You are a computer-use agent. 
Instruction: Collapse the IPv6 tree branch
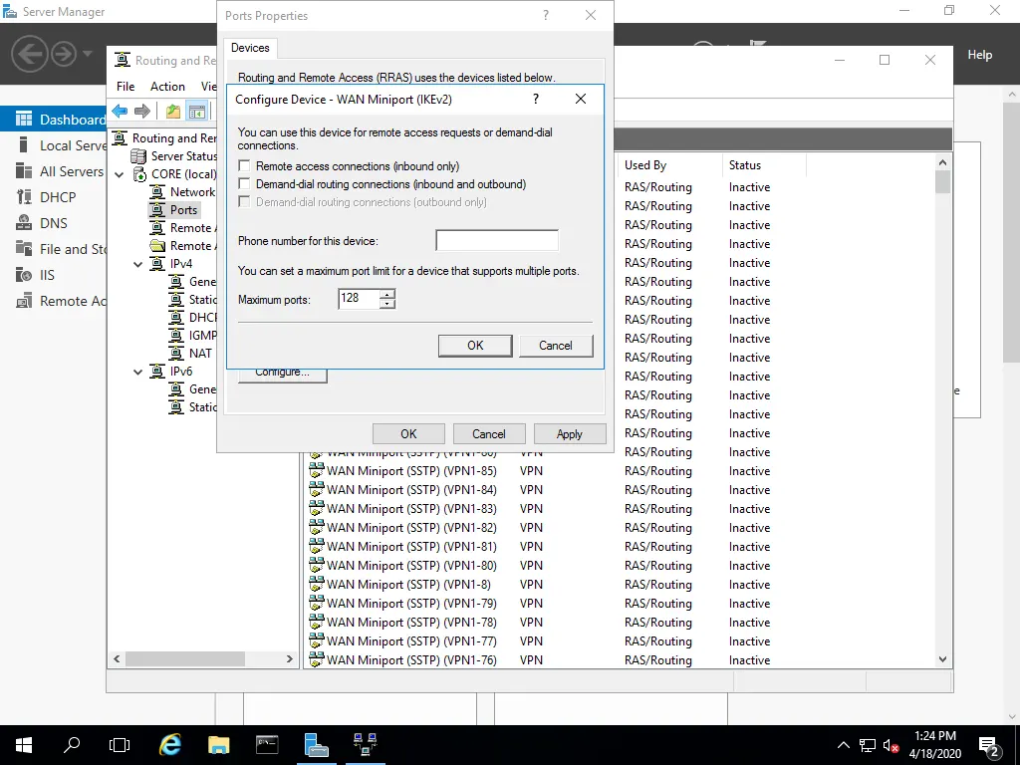[138, 372]
